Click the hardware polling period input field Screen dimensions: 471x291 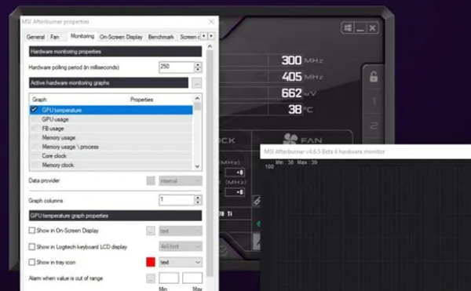[x=177, y=67]
